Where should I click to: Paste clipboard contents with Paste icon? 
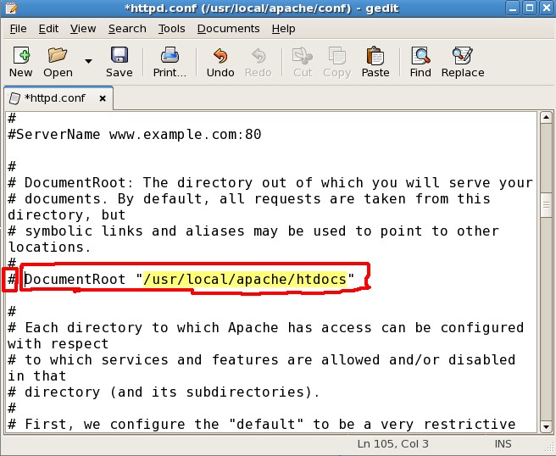click(x=375, y=56)
